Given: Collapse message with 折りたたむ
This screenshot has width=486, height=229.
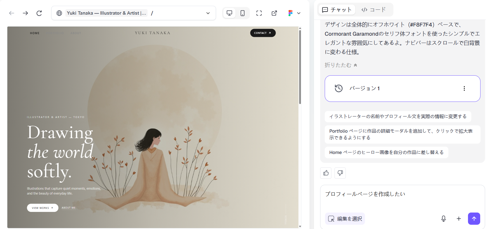Looking at the screenshot, I should pos(341,65).
